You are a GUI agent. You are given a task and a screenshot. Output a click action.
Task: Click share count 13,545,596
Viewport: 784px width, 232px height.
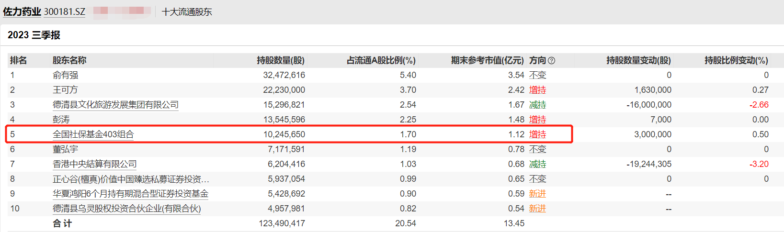tap(284, 120)
